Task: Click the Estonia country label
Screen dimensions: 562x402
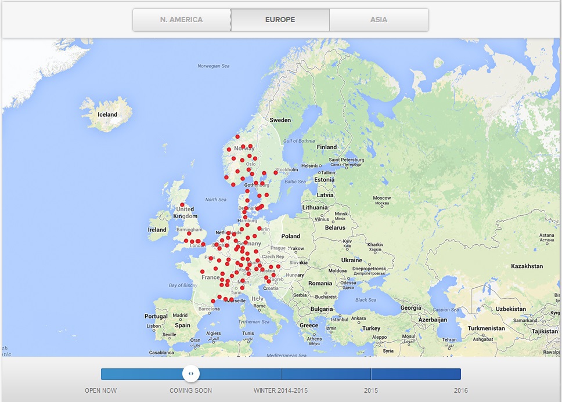Action: point(325,180)
